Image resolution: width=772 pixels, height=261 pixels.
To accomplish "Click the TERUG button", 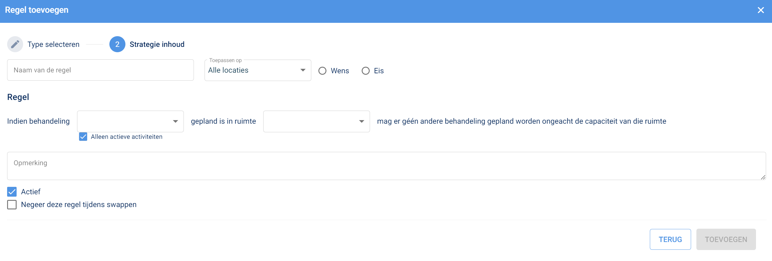I will (x=670, y=239).
